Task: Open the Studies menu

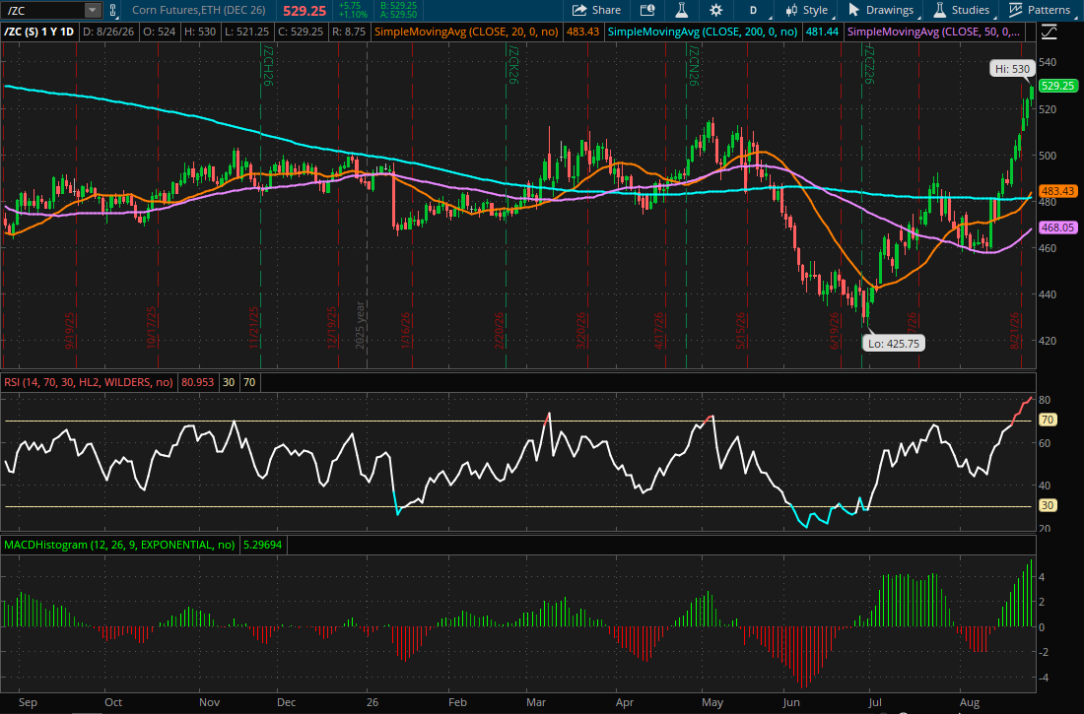Action: [962, 11]
